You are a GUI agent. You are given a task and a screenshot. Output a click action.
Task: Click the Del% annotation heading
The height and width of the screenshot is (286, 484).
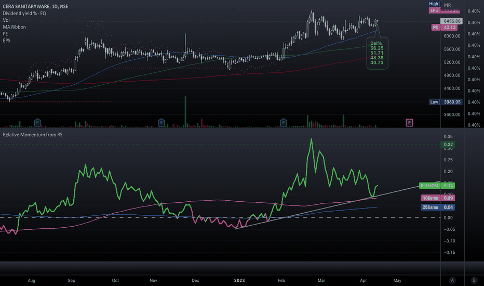(376, 43)
